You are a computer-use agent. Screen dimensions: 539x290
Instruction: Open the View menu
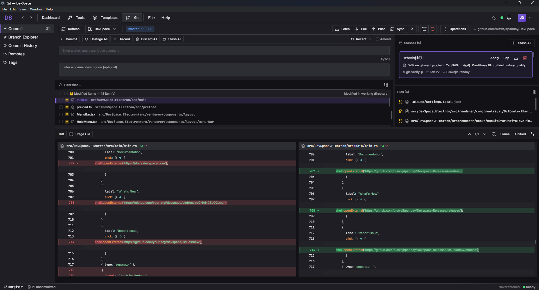click(x=23, y=9)
